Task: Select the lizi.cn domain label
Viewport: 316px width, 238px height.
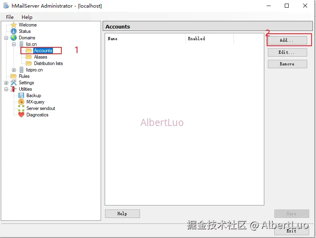Action: pyautogui.click(x=31, y=44)
